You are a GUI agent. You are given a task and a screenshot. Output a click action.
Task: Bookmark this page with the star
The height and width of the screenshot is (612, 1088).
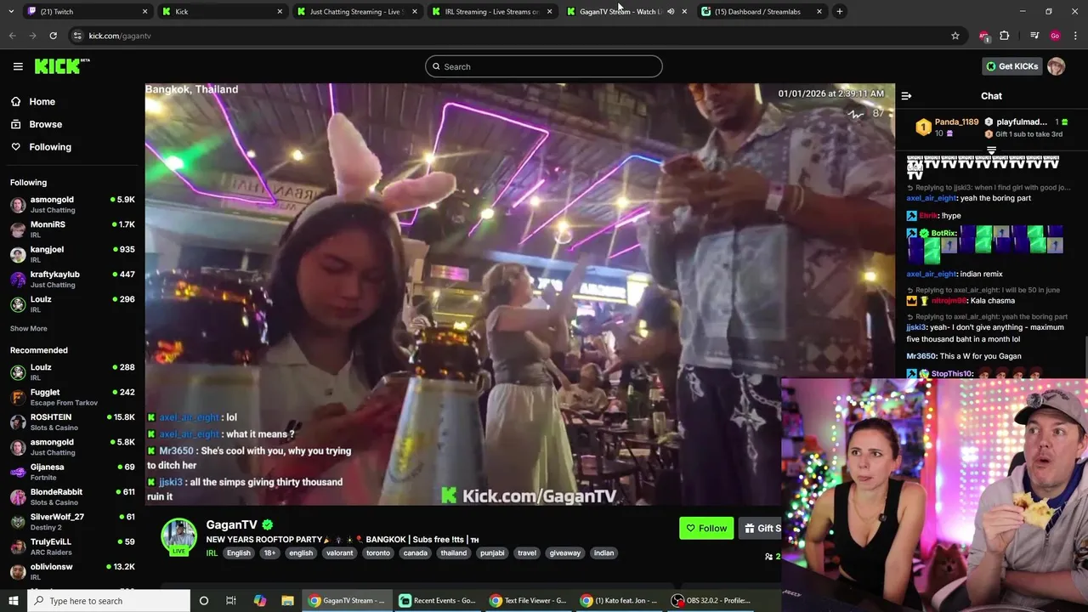(955, 36)
